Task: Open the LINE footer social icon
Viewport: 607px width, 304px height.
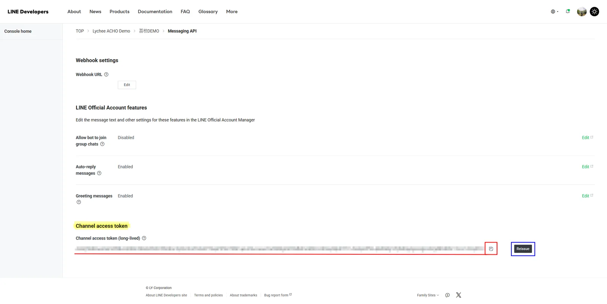Action: tap(447, 295)
